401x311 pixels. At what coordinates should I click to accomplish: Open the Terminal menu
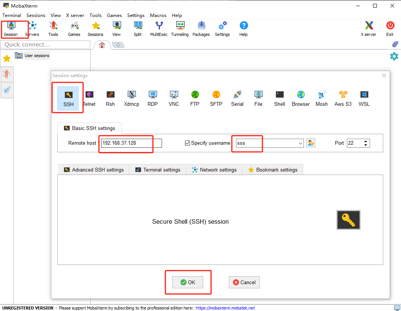coord(12,15)
